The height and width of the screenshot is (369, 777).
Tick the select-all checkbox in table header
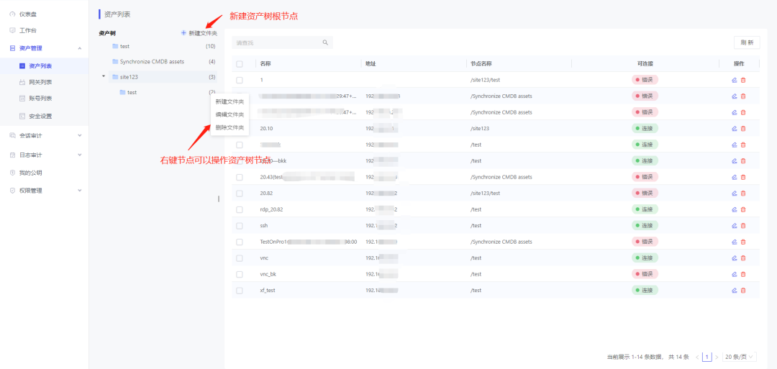tap(240, 64)
